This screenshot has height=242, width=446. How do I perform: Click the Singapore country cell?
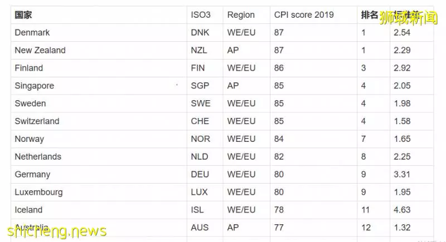click(99, 86)
